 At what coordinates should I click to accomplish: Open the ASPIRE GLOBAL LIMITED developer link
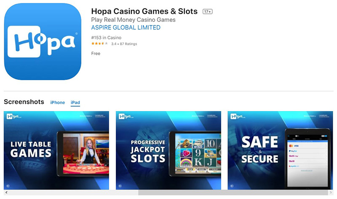(x=126, y=27)
